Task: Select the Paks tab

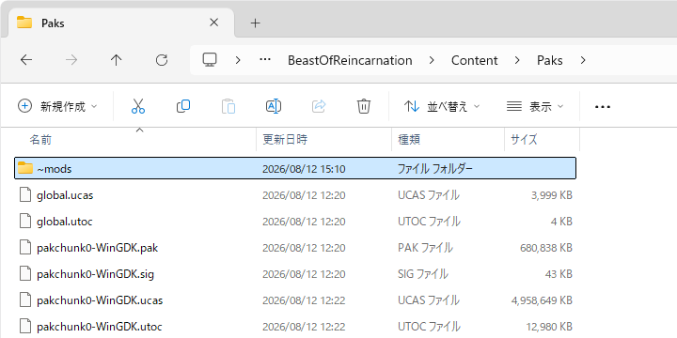Action: (121, 23)
